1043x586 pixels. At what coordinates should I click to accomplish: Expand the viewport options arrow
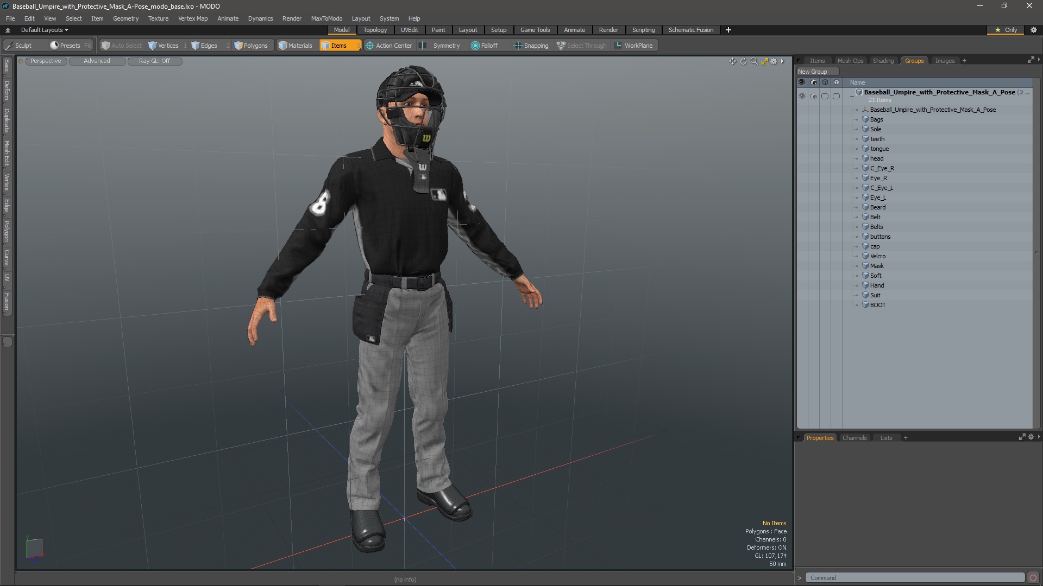pos(782,61)
